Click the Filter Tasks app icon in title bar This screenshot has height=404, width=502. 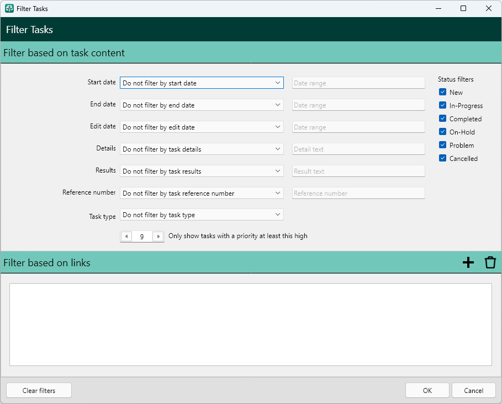(9, 9)
